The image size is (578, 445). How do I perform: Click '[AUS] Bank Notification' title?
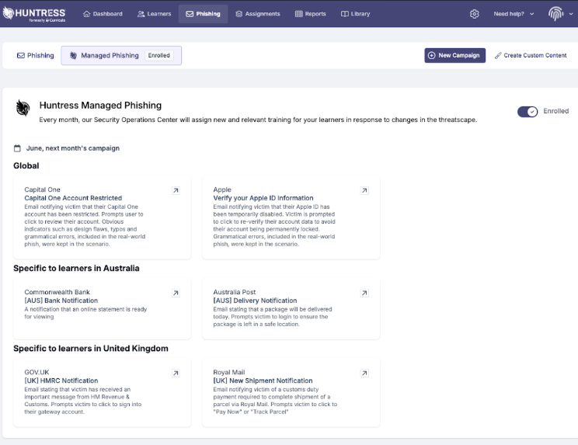[x=61, y=301]
